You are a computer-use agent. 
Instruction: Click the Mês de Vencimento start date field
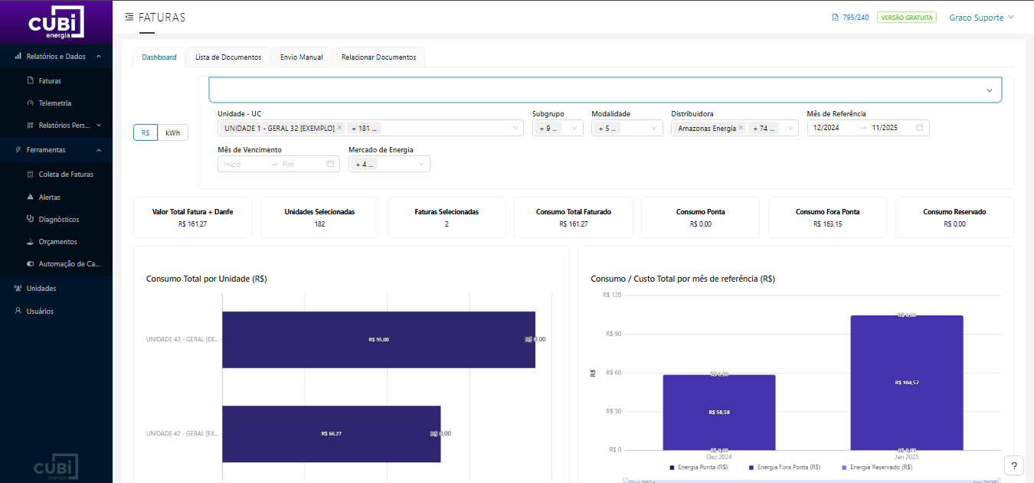coord(243,164)
